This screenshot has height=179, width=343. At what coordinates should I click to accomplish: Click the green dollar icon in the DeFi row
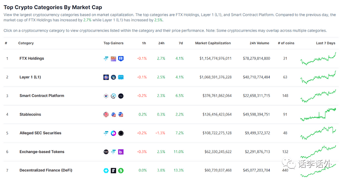pyautogui.click(x=121, y=170)
